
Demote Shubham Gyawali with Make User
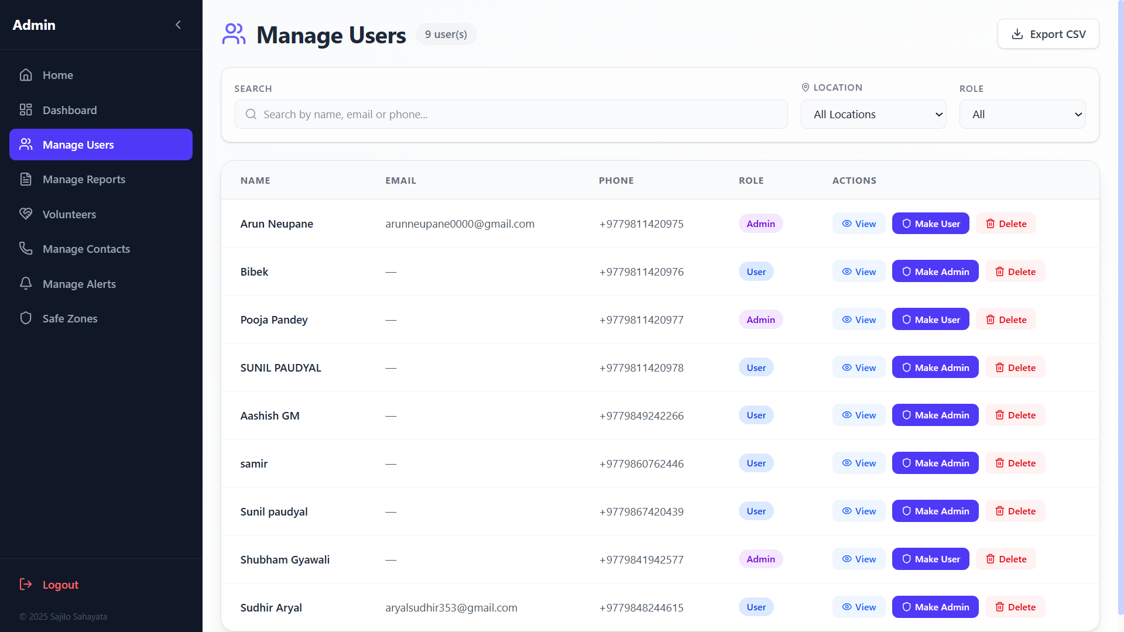coord(930,559)
